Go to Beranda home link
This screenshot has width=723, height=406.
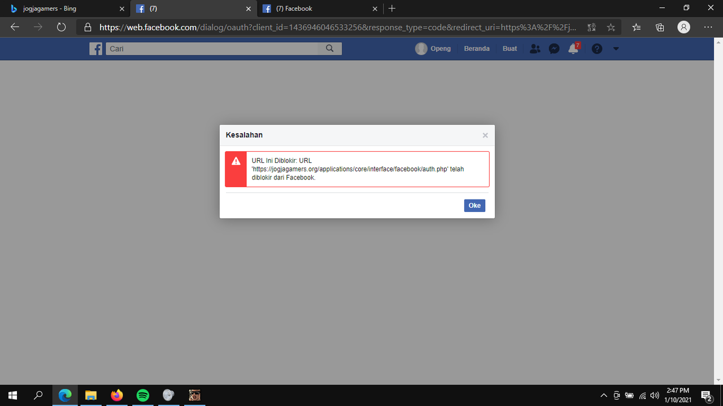click(x=477, y=49)
